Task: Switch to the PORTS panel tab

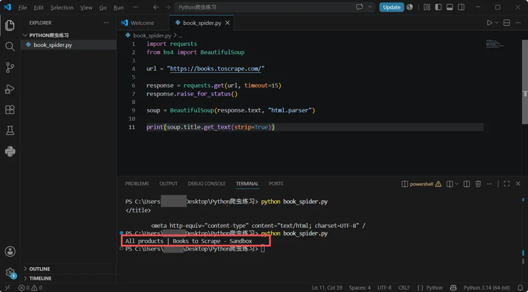Action: [x=276, y=184]
